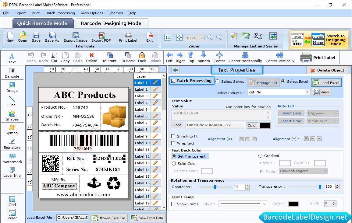Delete the selected item via toolbar

click(x=92, y=57)
